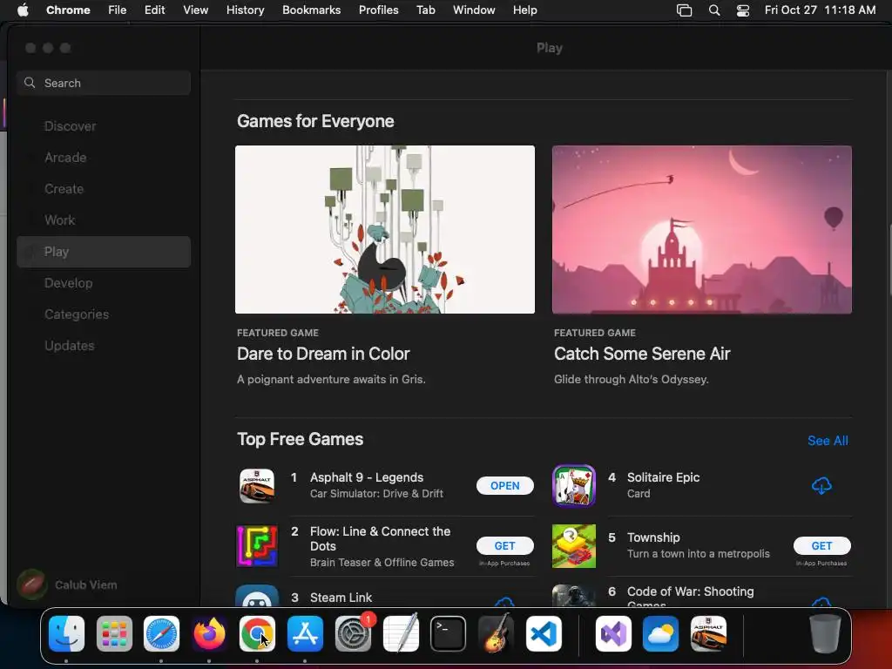Open the Weather app in the Dock
The height and width of the screenshot is (669, 892).
[661, 634]
